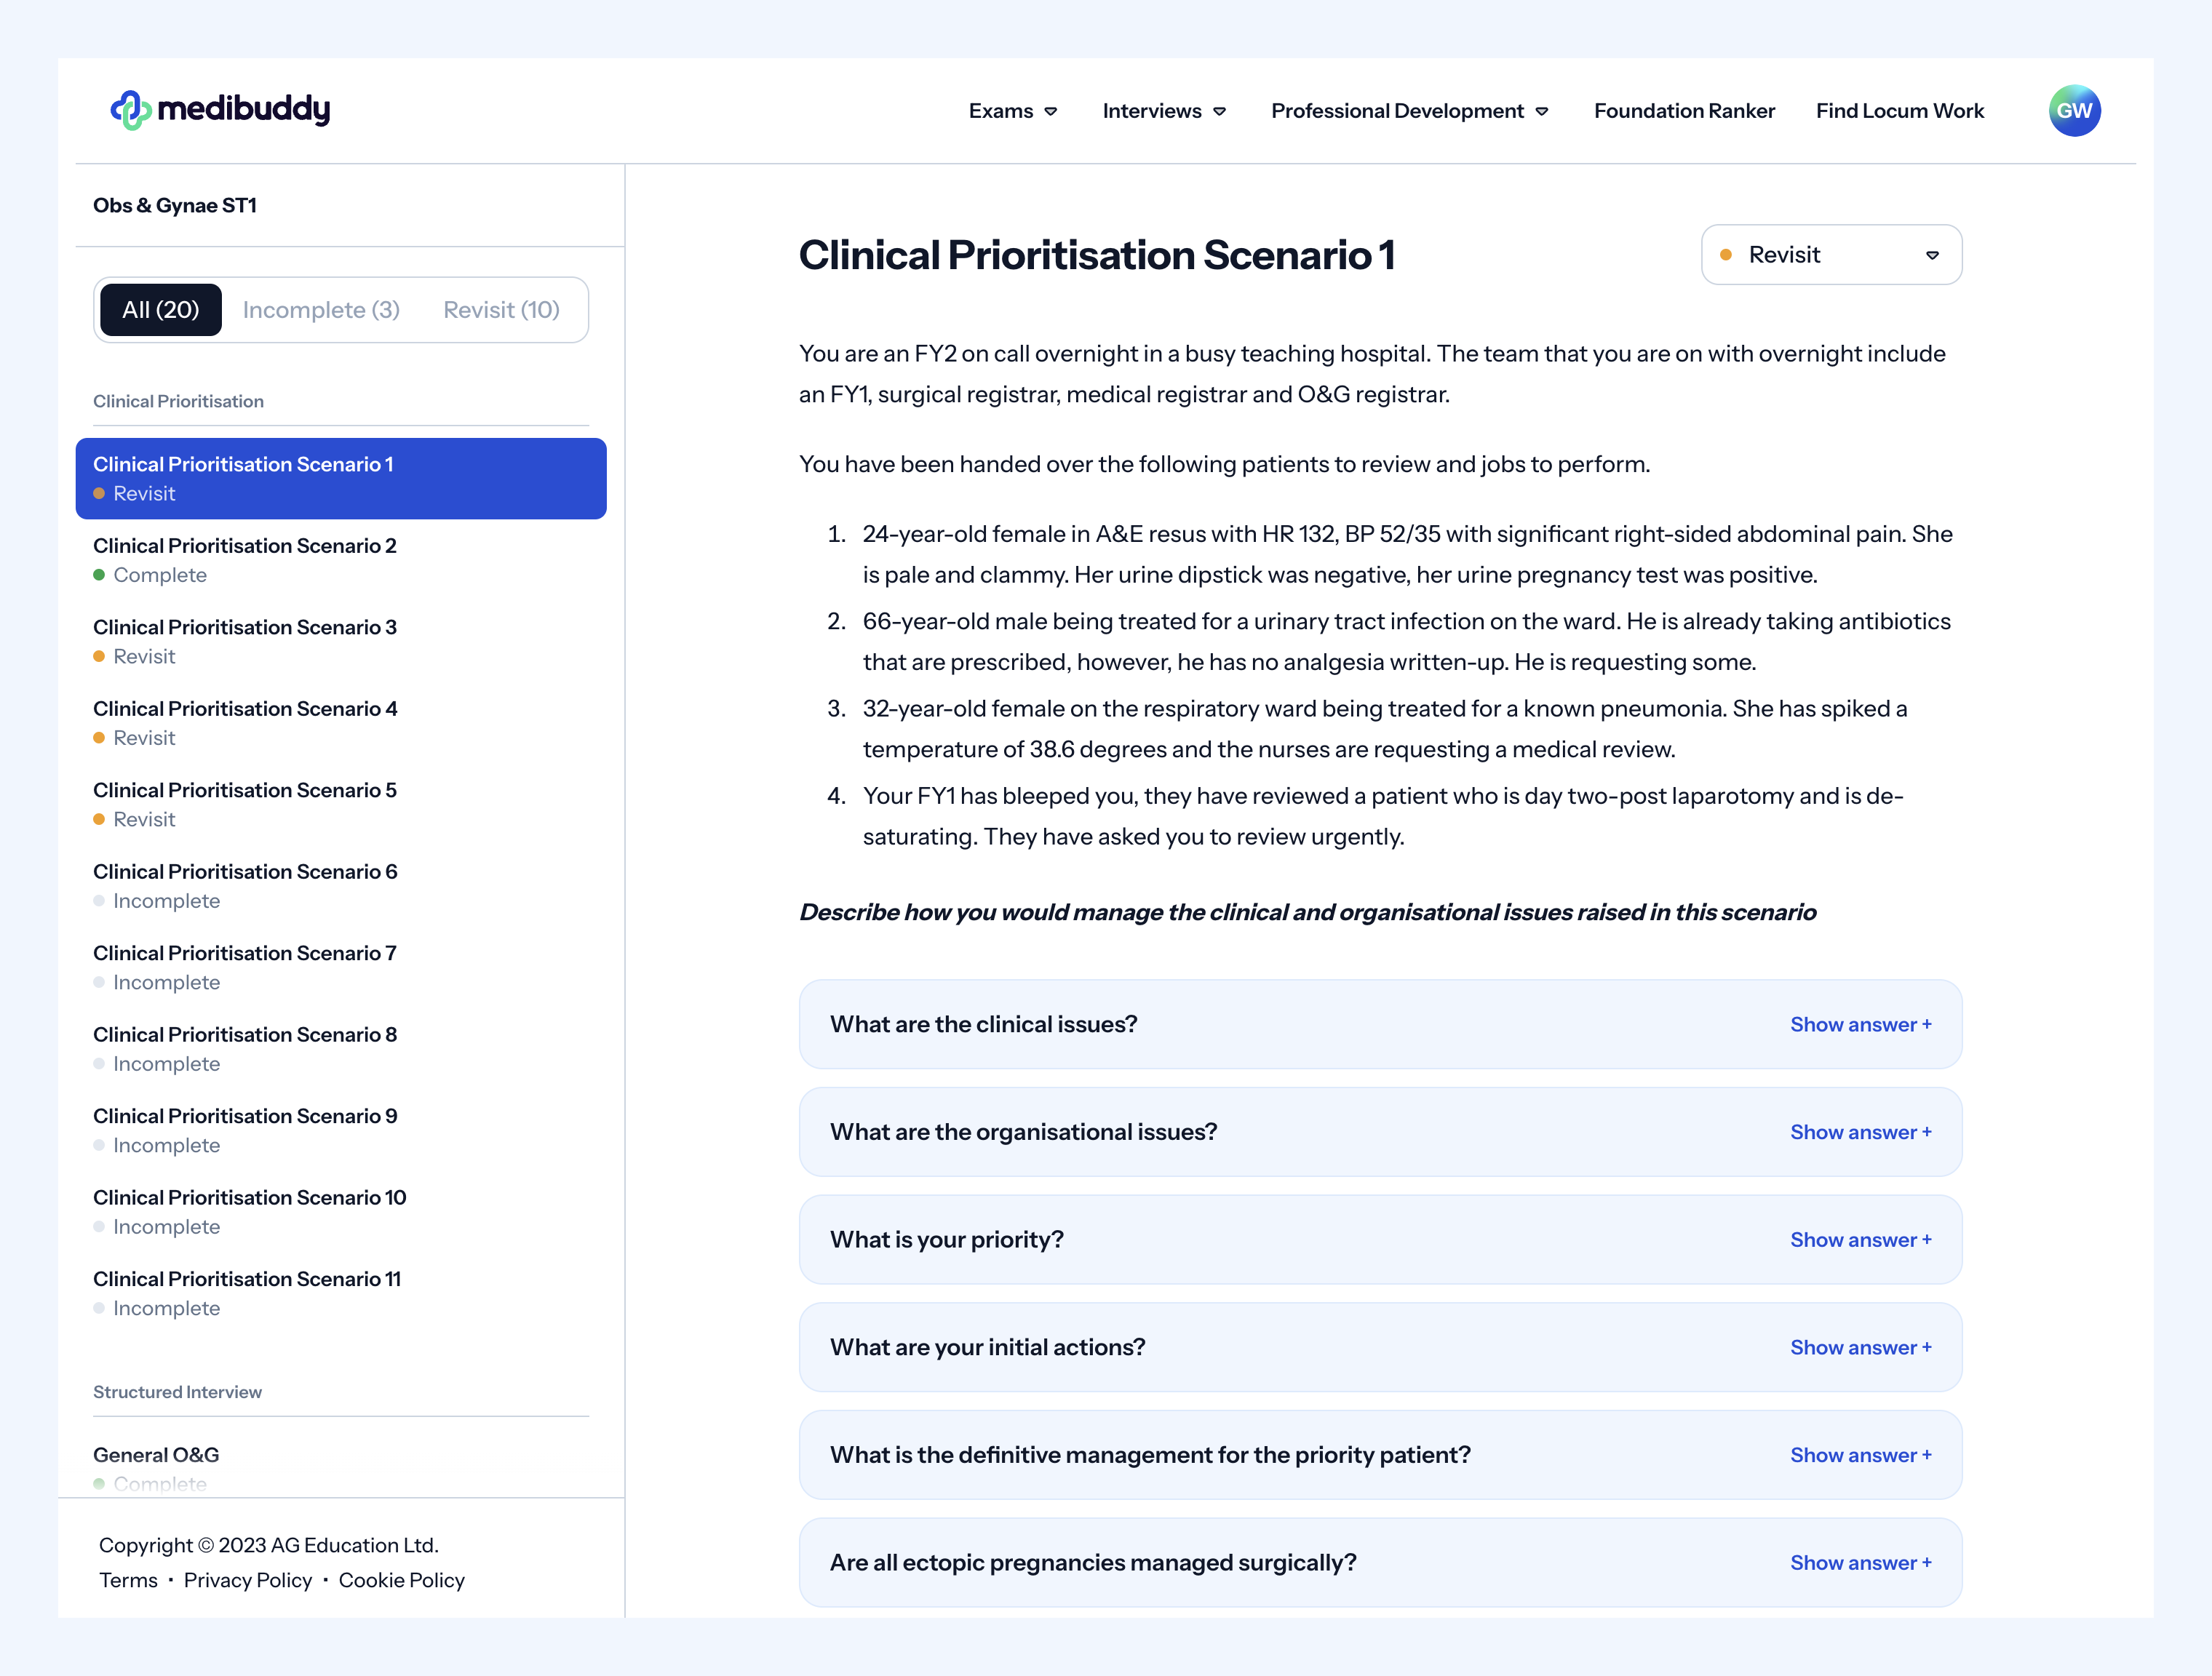Click the Professional Development dropdown arrow
This screenshot has width=2212, height=1676.
1541,112
